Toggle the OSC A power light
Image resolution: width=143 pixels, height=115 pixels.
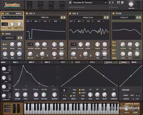click(27, 13)
